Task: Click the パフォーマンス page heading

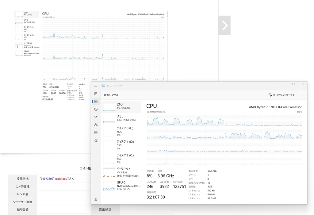Action: 111,95
